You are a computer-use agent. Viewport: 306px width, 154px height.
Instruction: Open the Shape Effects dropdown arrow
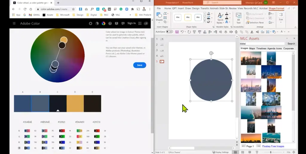click(x=212, y=22)
